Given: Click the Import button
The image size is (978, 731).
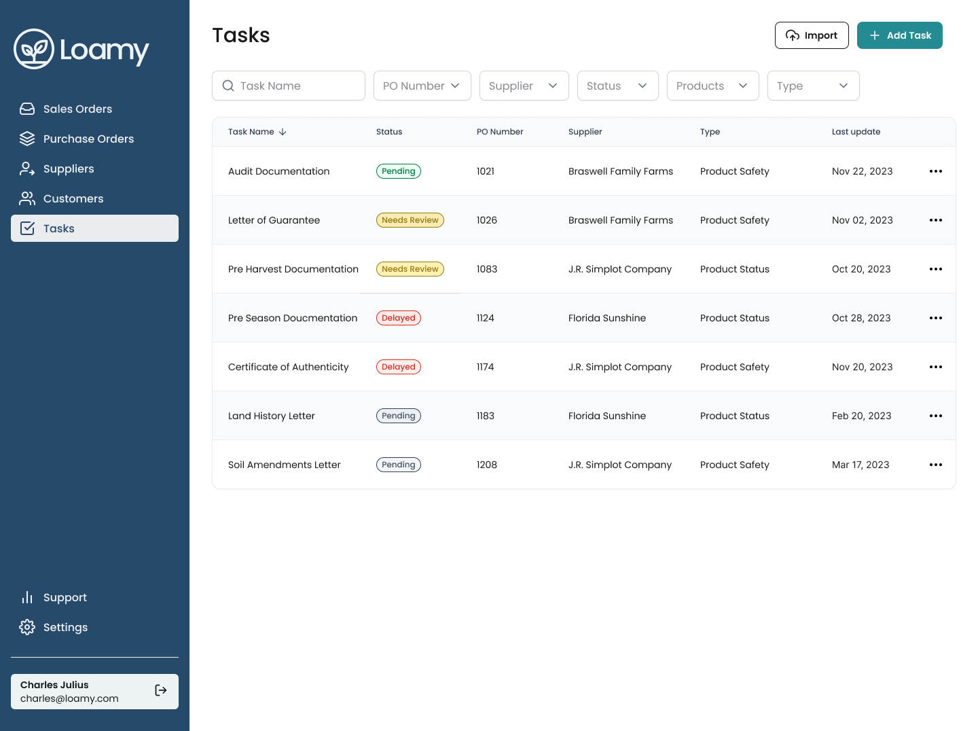Looking at the screenshot, I should pos(812,35).
